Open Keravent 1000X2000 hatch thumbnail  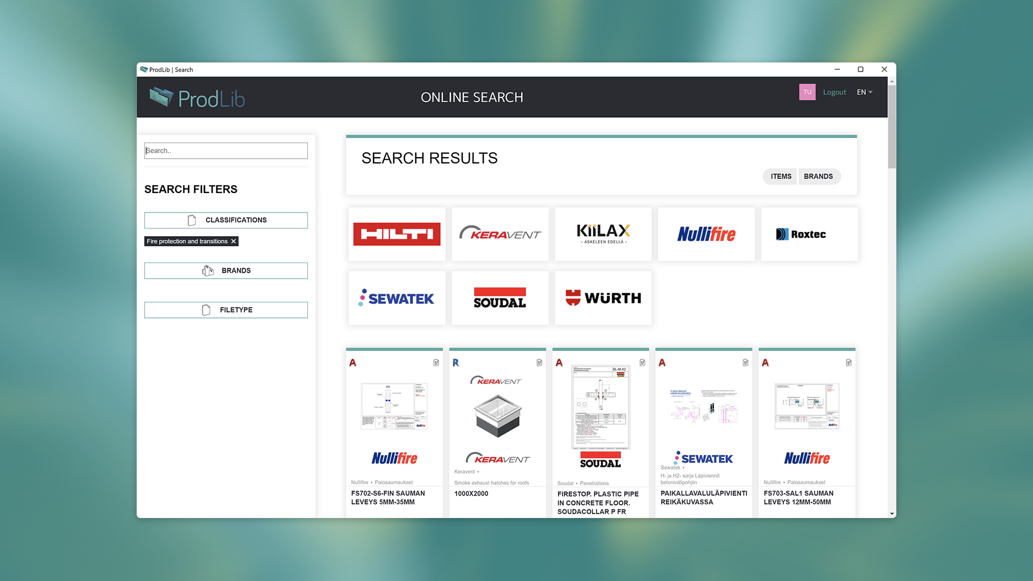pos(498,415)
